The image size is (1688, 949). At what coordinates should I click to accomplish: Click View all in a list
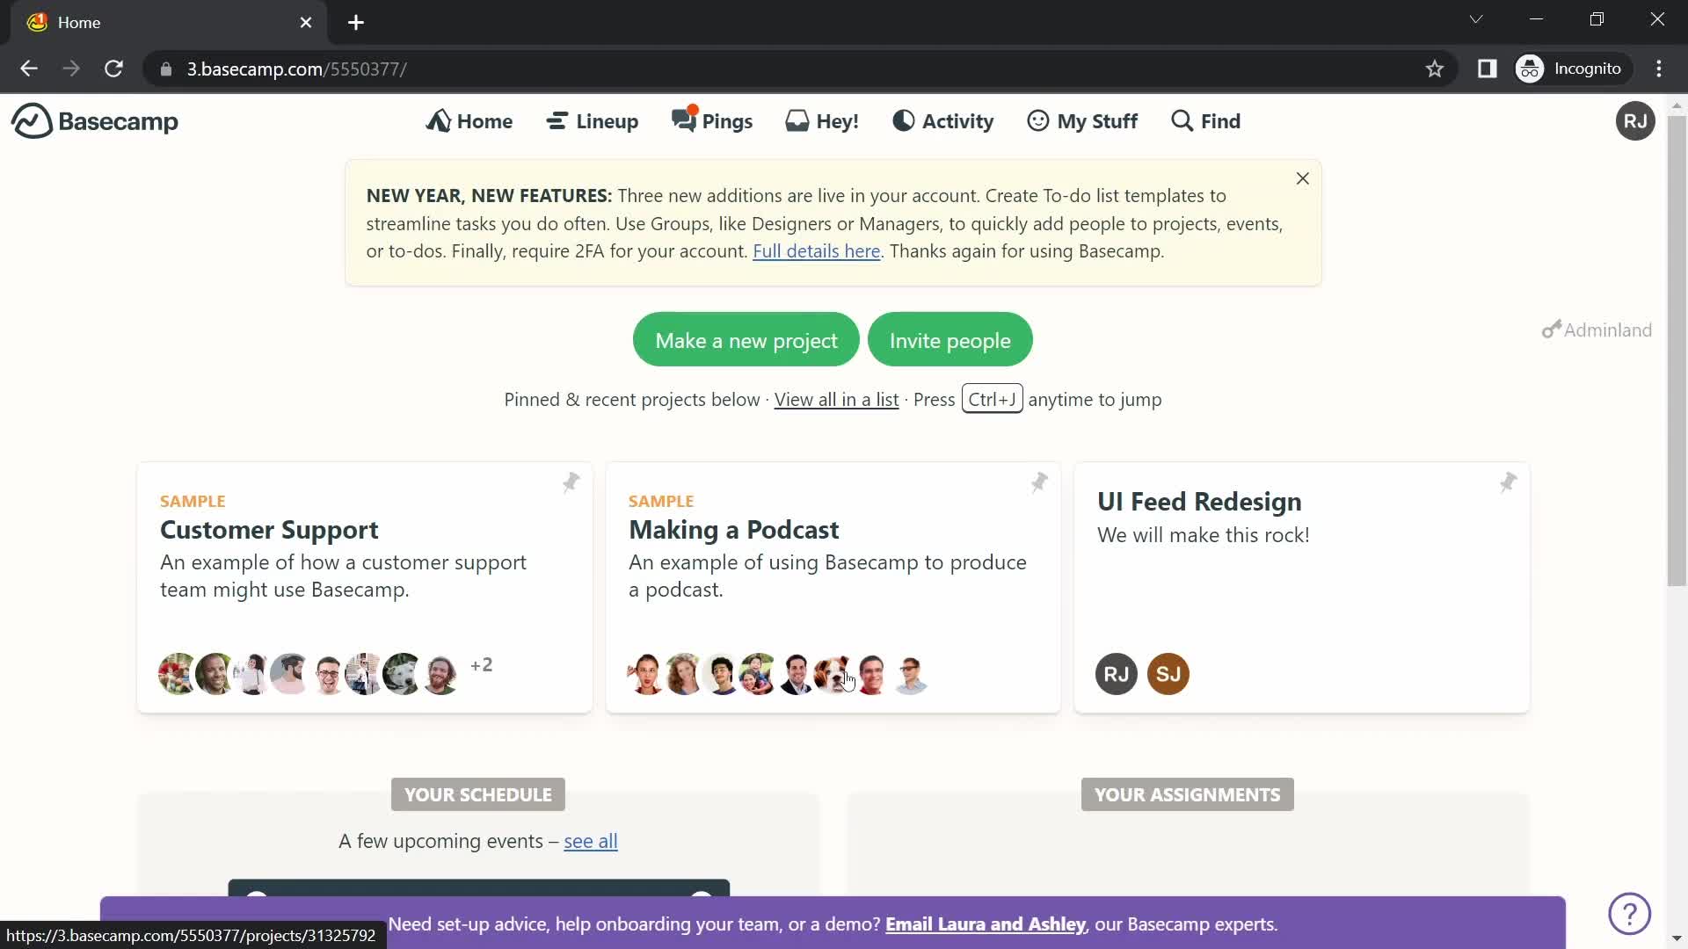(836, 400)
